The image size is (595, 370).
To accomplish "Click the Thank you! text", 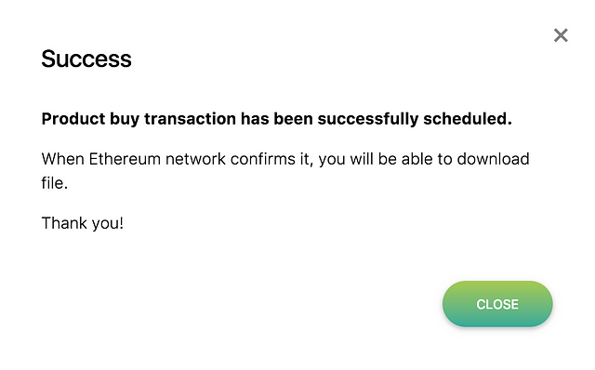I will point(83,223).
